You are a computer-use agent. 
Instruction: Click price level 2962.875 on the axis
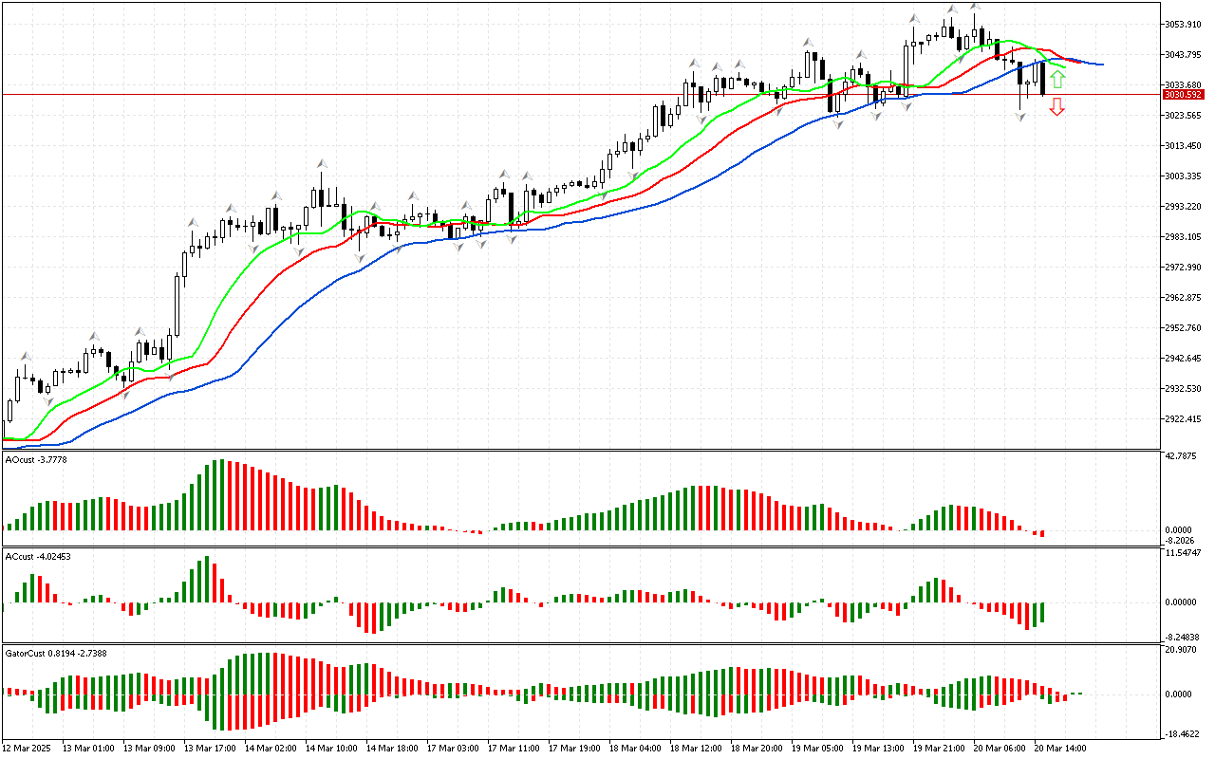[x=1185, y=297]
